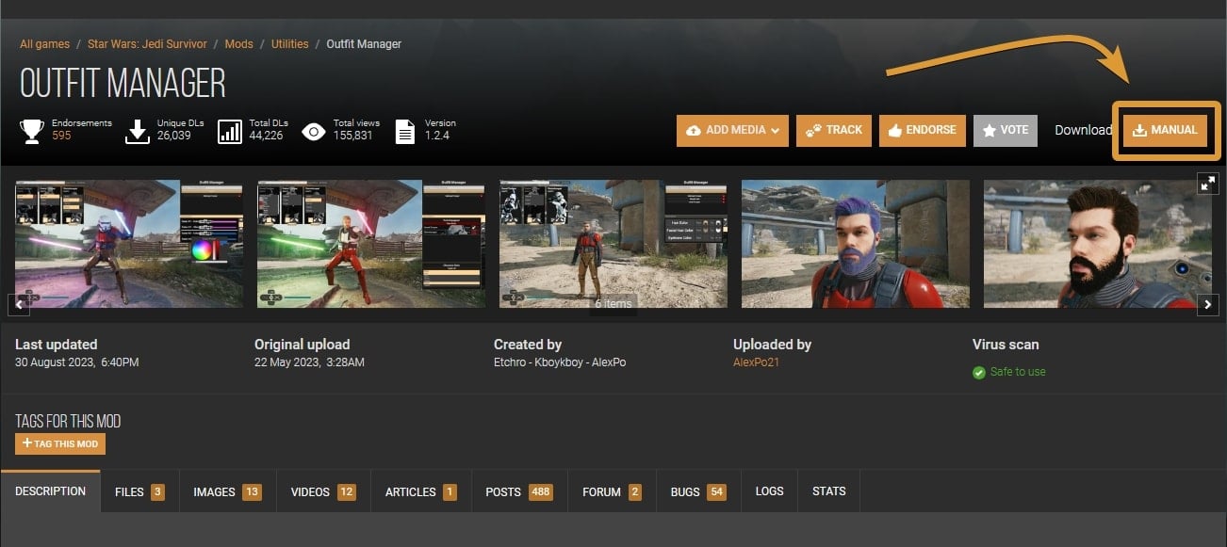Image resolution: width=1227 pixels, height=547 pixels.
Task: Switch to the Articles tab
Action: [420, 491]
